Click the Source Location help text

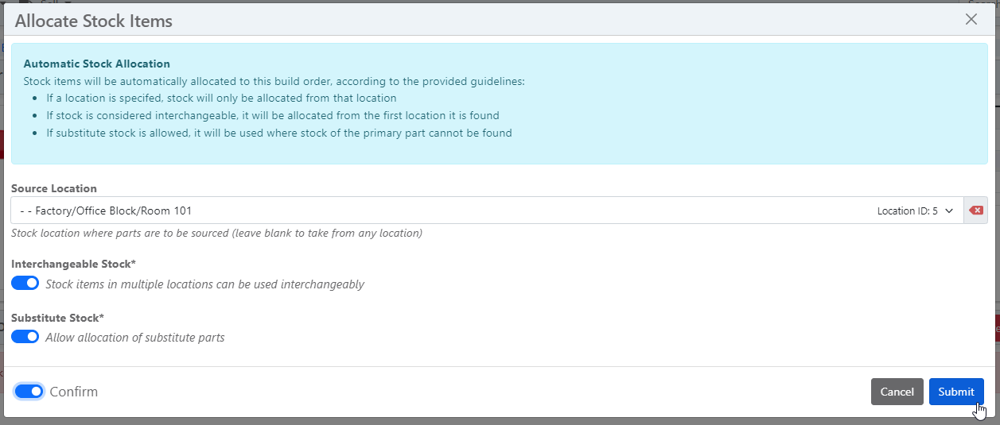coord(216,234)
